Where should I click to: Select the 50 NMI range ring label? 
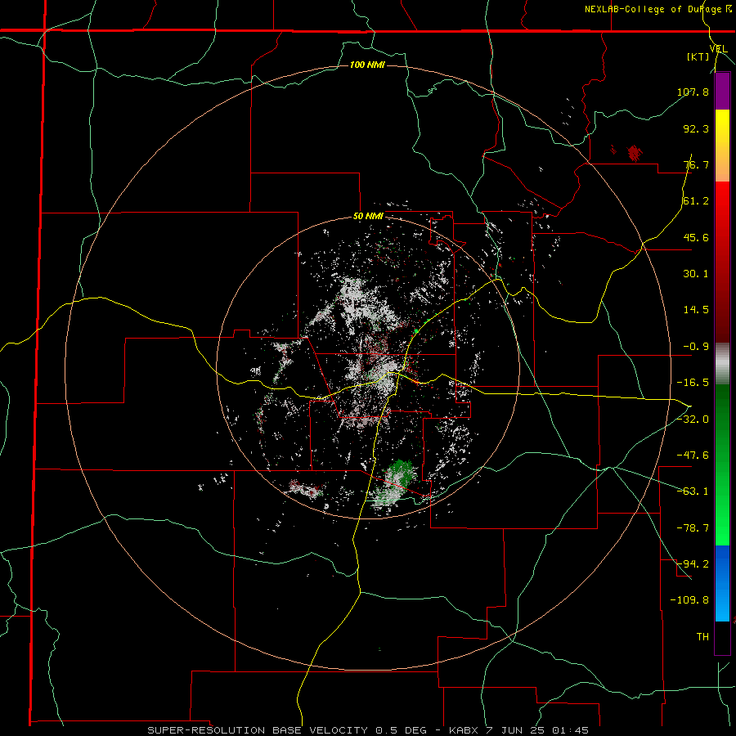(x=369, y=217)
